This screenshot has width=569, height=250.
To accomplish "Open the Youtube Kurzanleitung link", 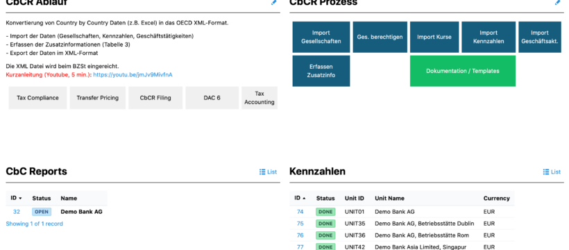I will coord(133,75).
